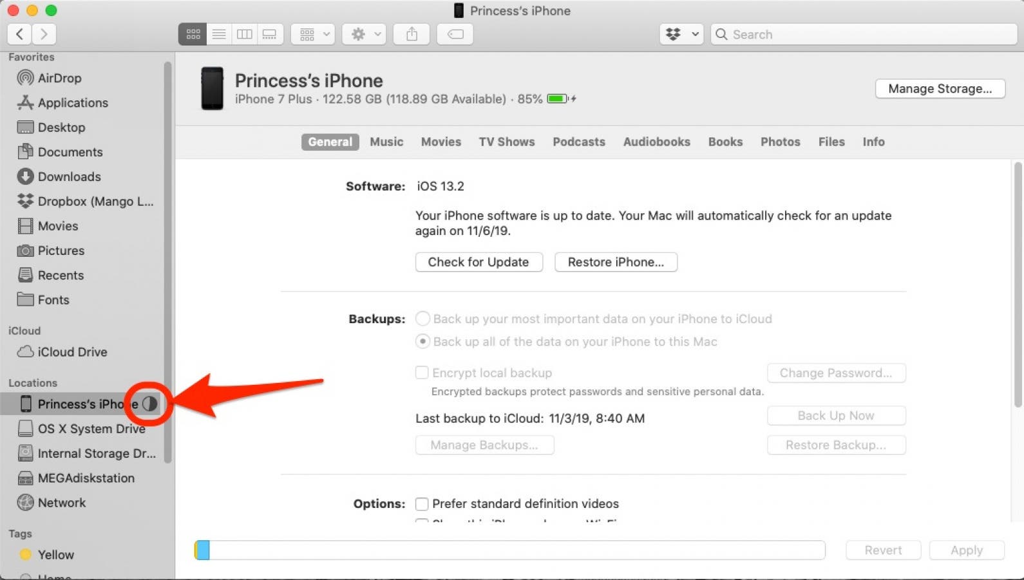Click the Share toolbar icon
The height and width of the screenshot is (580, 1024).
(x=412, y=34)
